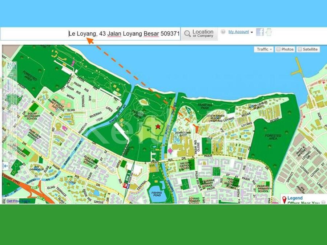Click the Location or Company search button
Viewport: 327px width, 245px height.
pos(199,34)
